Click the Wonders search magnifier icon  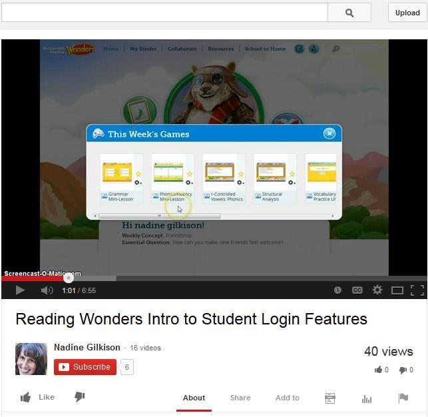[x=335, y=49]
